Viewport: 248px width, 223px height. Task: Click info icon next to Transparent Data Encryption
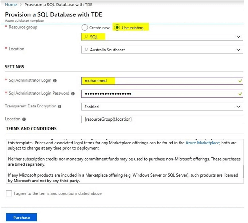tap(60, 107)
